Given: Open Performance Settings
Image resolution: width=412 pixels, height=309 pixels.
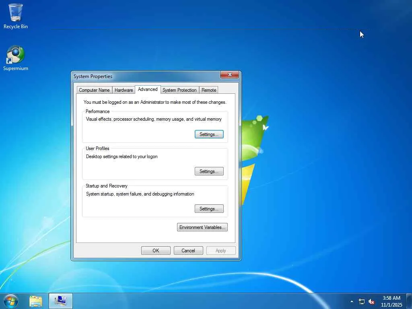Looking at the screenshot, I should point(209,134).
